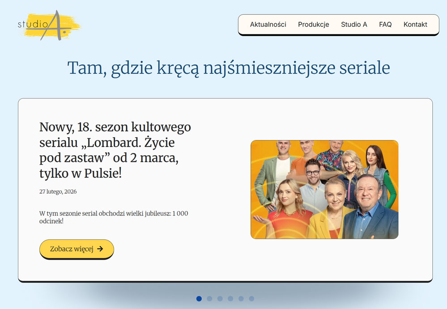Click the article date 27 lutego, 2026
447x309 pixels.
58,191
